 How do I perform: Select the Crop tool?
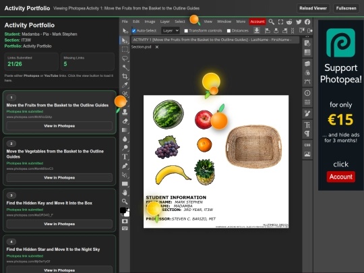point(125,76)
